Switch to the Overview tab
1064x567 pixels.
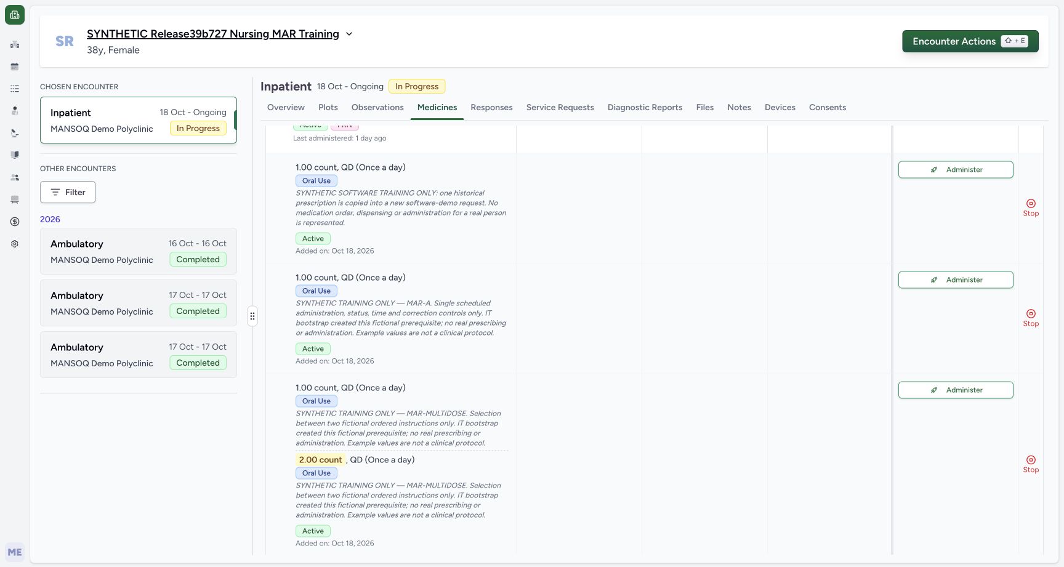click(286, 107)
